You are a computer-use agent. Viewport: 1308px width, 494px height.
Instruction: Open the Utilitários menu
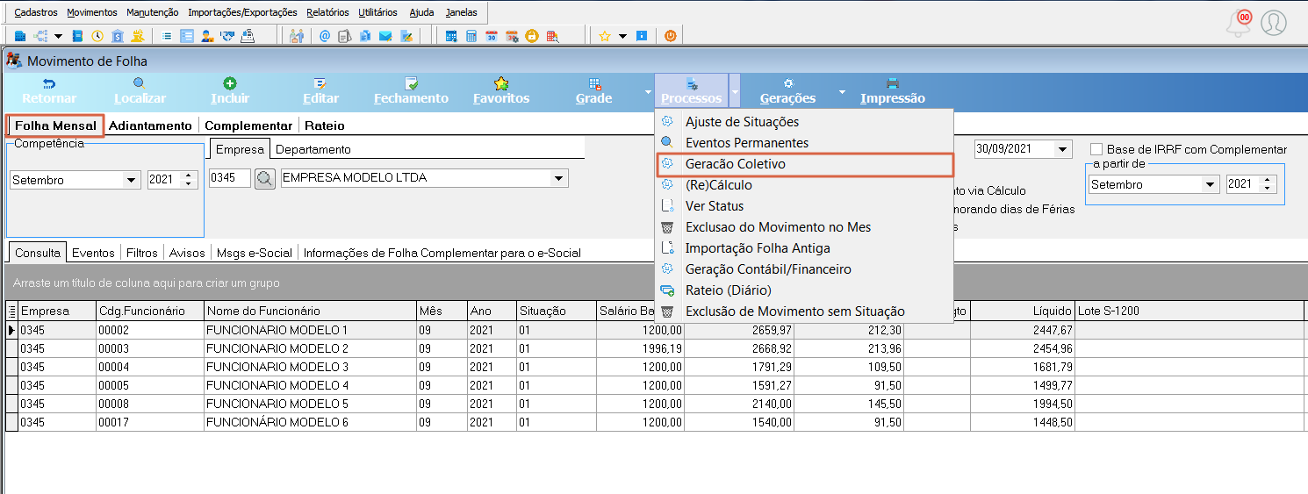[x=377, y=12]
